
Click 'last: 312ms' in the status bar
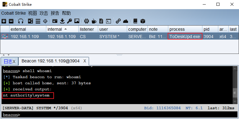[221, 108]
